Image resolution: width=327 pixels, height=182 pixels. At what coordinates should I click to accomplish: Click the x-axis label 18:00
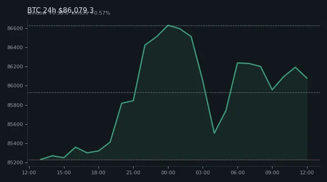[99, 172]
